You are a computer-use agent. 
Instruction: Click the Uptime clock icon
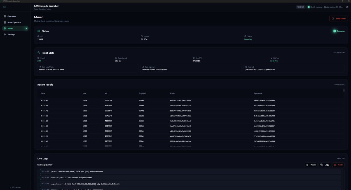142,36
